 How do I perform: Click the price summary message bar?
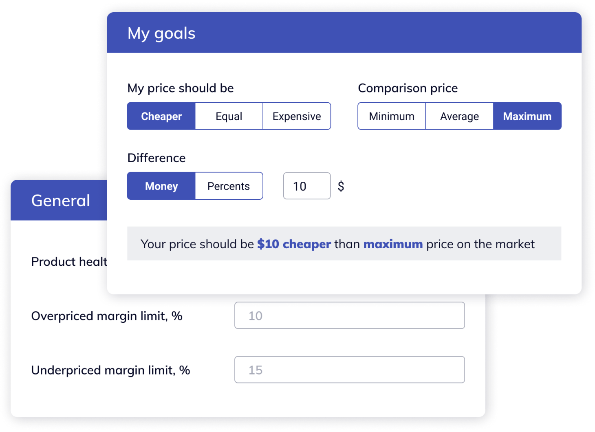click(344, 243)
